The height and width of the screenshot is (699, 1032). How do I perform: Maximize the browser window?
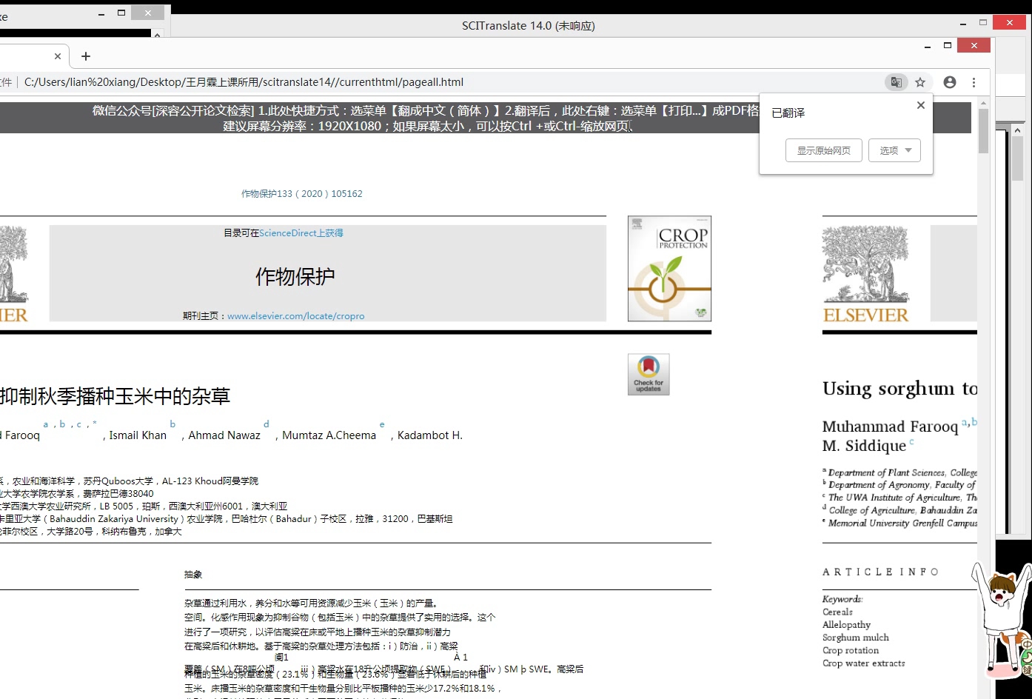[x=948, y=46]
